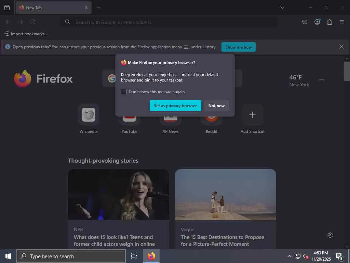Screen dimensions: 350x263
Task: Go back using the back arrow
Action: 8,22
